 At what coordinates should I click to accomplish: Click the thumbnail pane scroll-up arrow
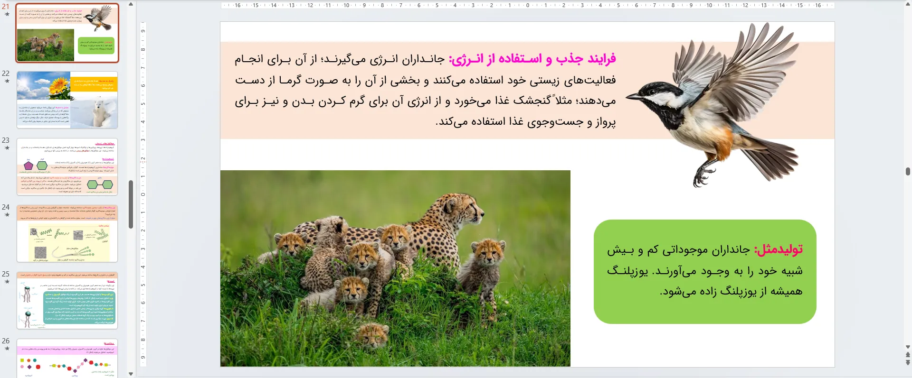[x=131, y=4]
